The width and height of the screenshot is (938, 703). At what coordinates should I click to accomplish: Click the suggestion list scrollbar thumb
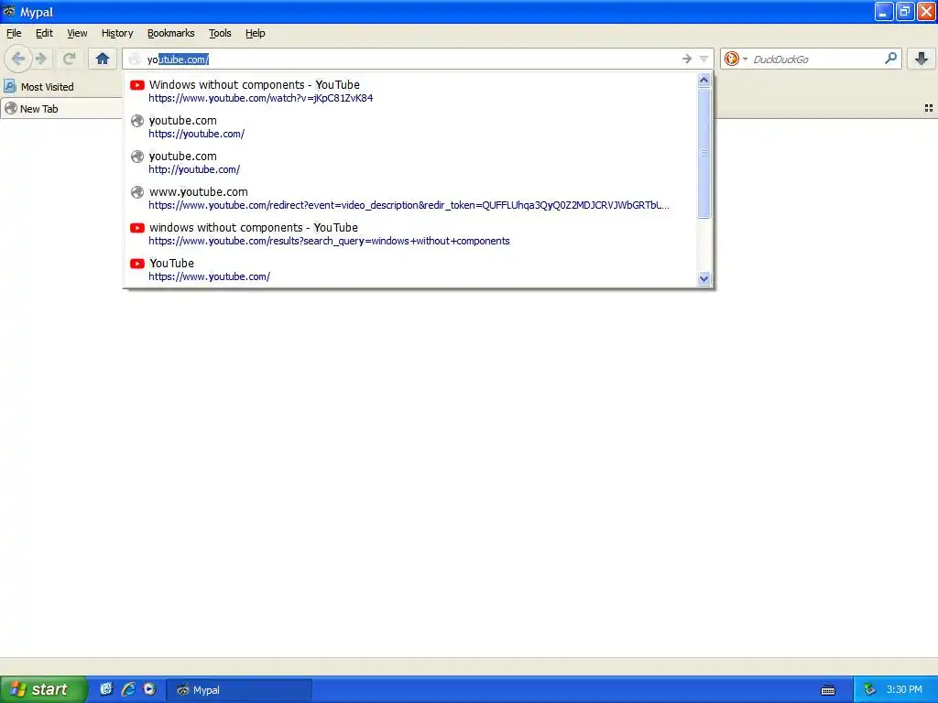704,153
